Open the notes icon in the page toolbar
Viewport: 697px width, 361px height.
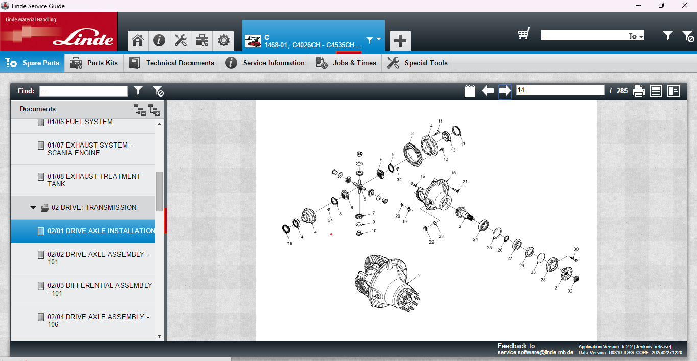(470, 91)
